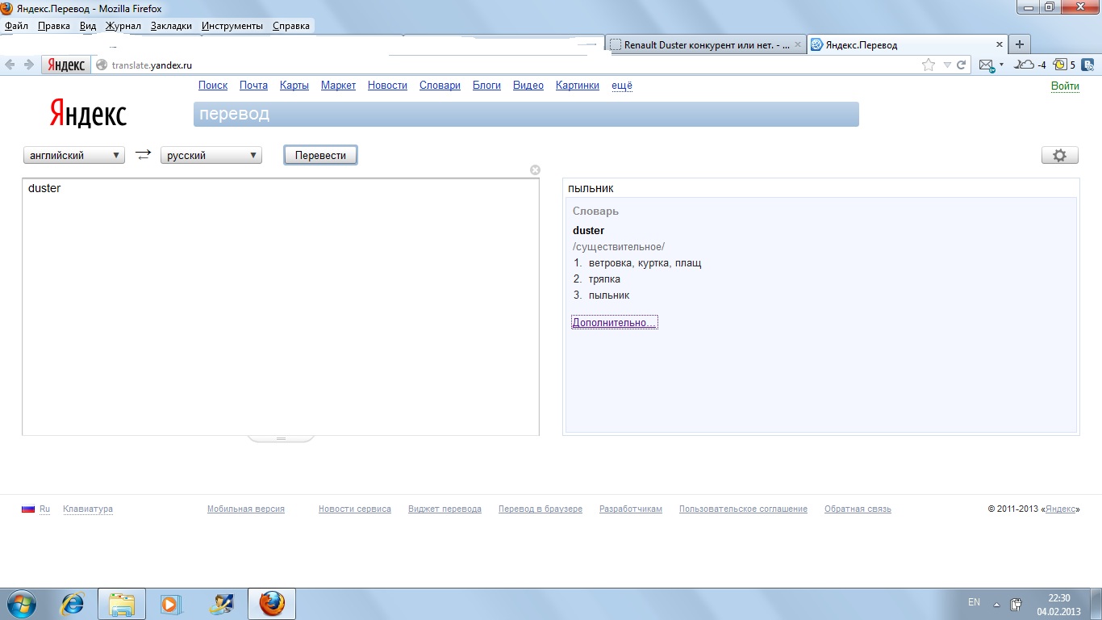Click the site identity globe icon

click(x=102, y=65)
